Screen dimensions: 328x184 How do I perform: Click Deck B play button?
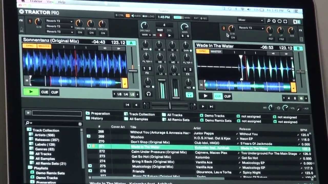(206, 96)
